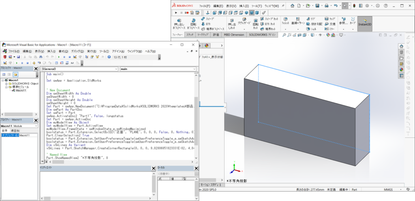Image resolution: width=415 pixels, height=201 pixels.
Task: Open the Fillet (フィレット) dropdown arrow
Action: tap(285, 29)
